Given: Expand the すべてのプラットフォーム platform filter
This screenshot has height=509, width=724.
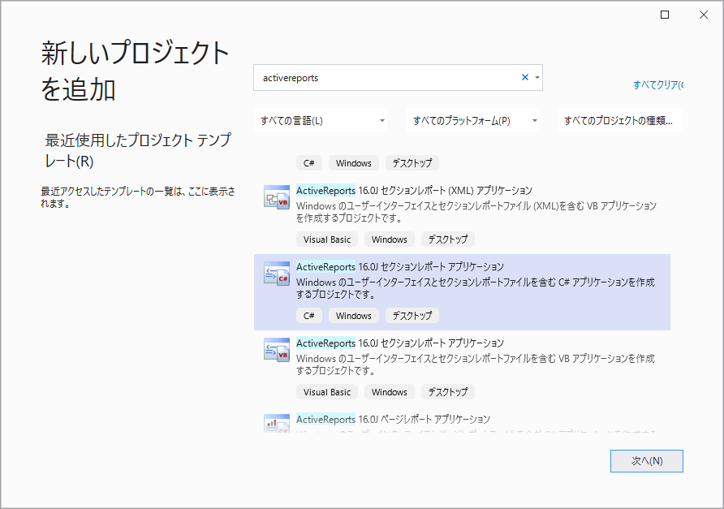Looking at the screenshot, I should coord(474,121).
